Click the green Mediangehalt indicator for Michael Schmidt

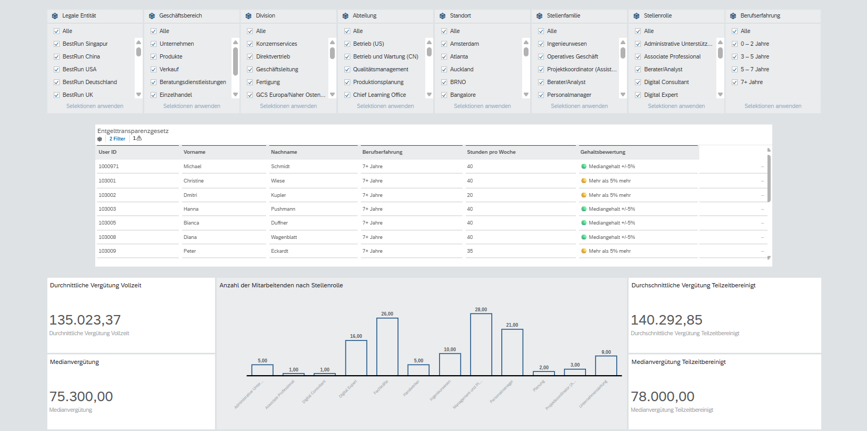point(584,167)
